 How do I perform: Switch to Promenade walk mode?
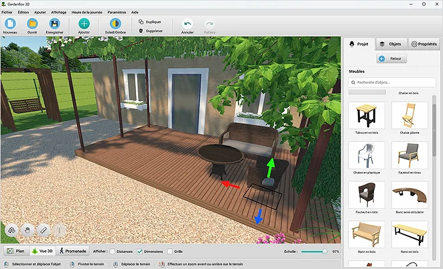pos(72,251)
